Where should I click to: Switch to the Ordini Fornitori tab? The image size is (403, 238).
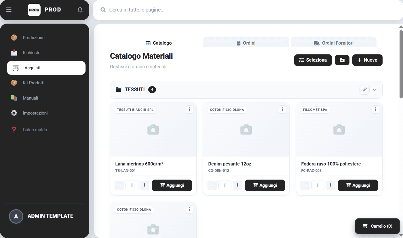pos(333,43)
